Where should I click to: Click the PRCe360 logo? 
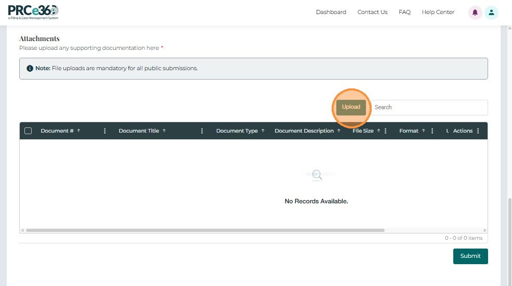pos(33,12)
